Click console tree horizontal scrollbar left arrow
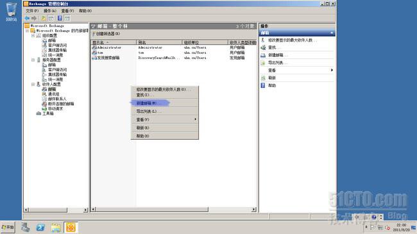The width and height of the screenshot is (417, 234). click(26, 210)
